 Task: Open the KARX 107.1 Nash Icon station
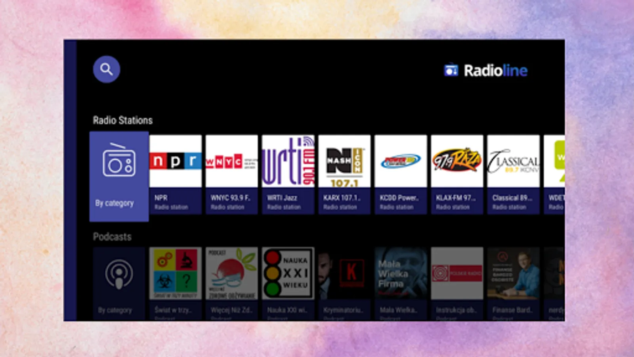(x=344, y=175)
